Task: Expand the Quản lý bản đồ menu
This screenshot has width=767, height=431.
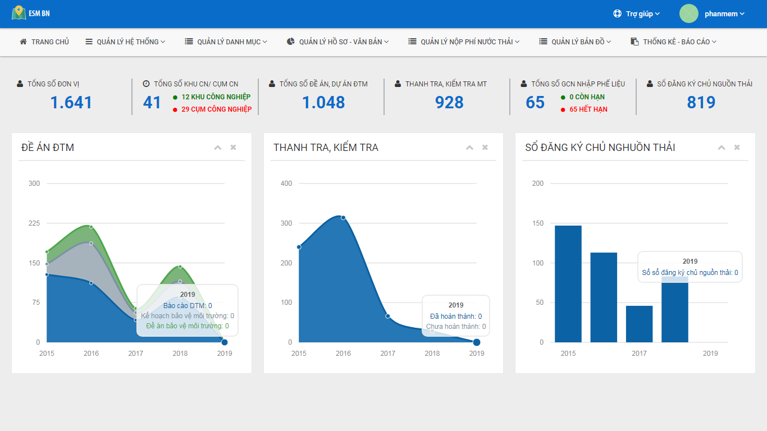Action: [x=576, y=42]
